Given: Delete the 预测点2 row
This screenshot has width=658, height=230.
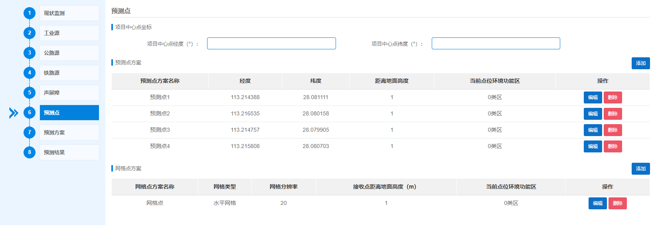Looking at the screenshot, I should coord(613,114).
